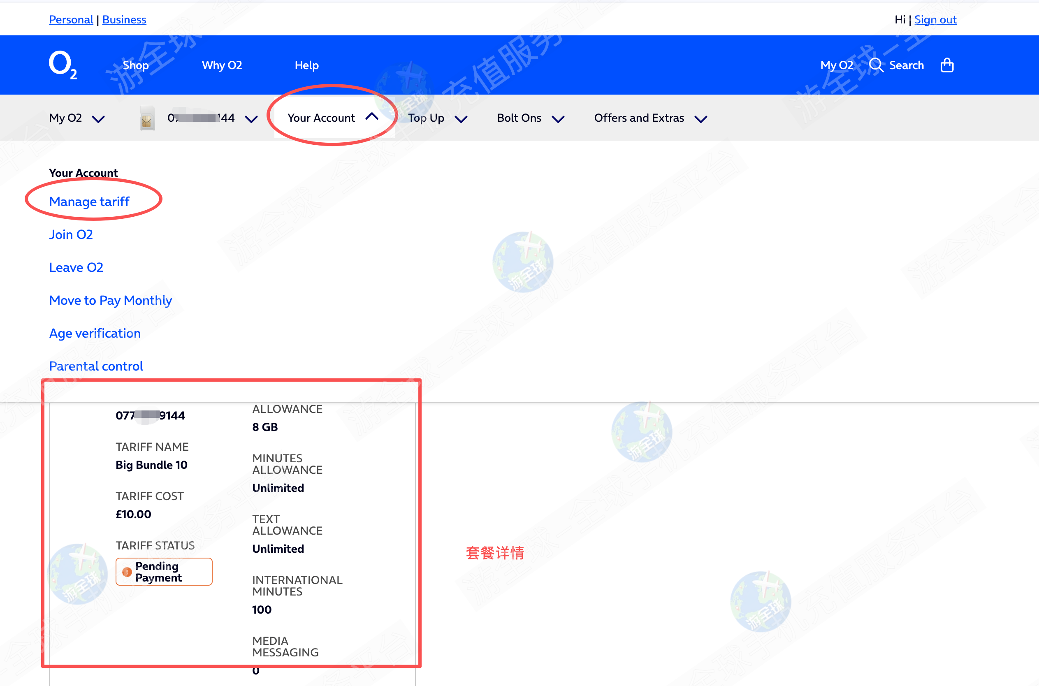This screenshot has height=686, width=1039.
Task: Click the Business link
Action: coord(124,20)
